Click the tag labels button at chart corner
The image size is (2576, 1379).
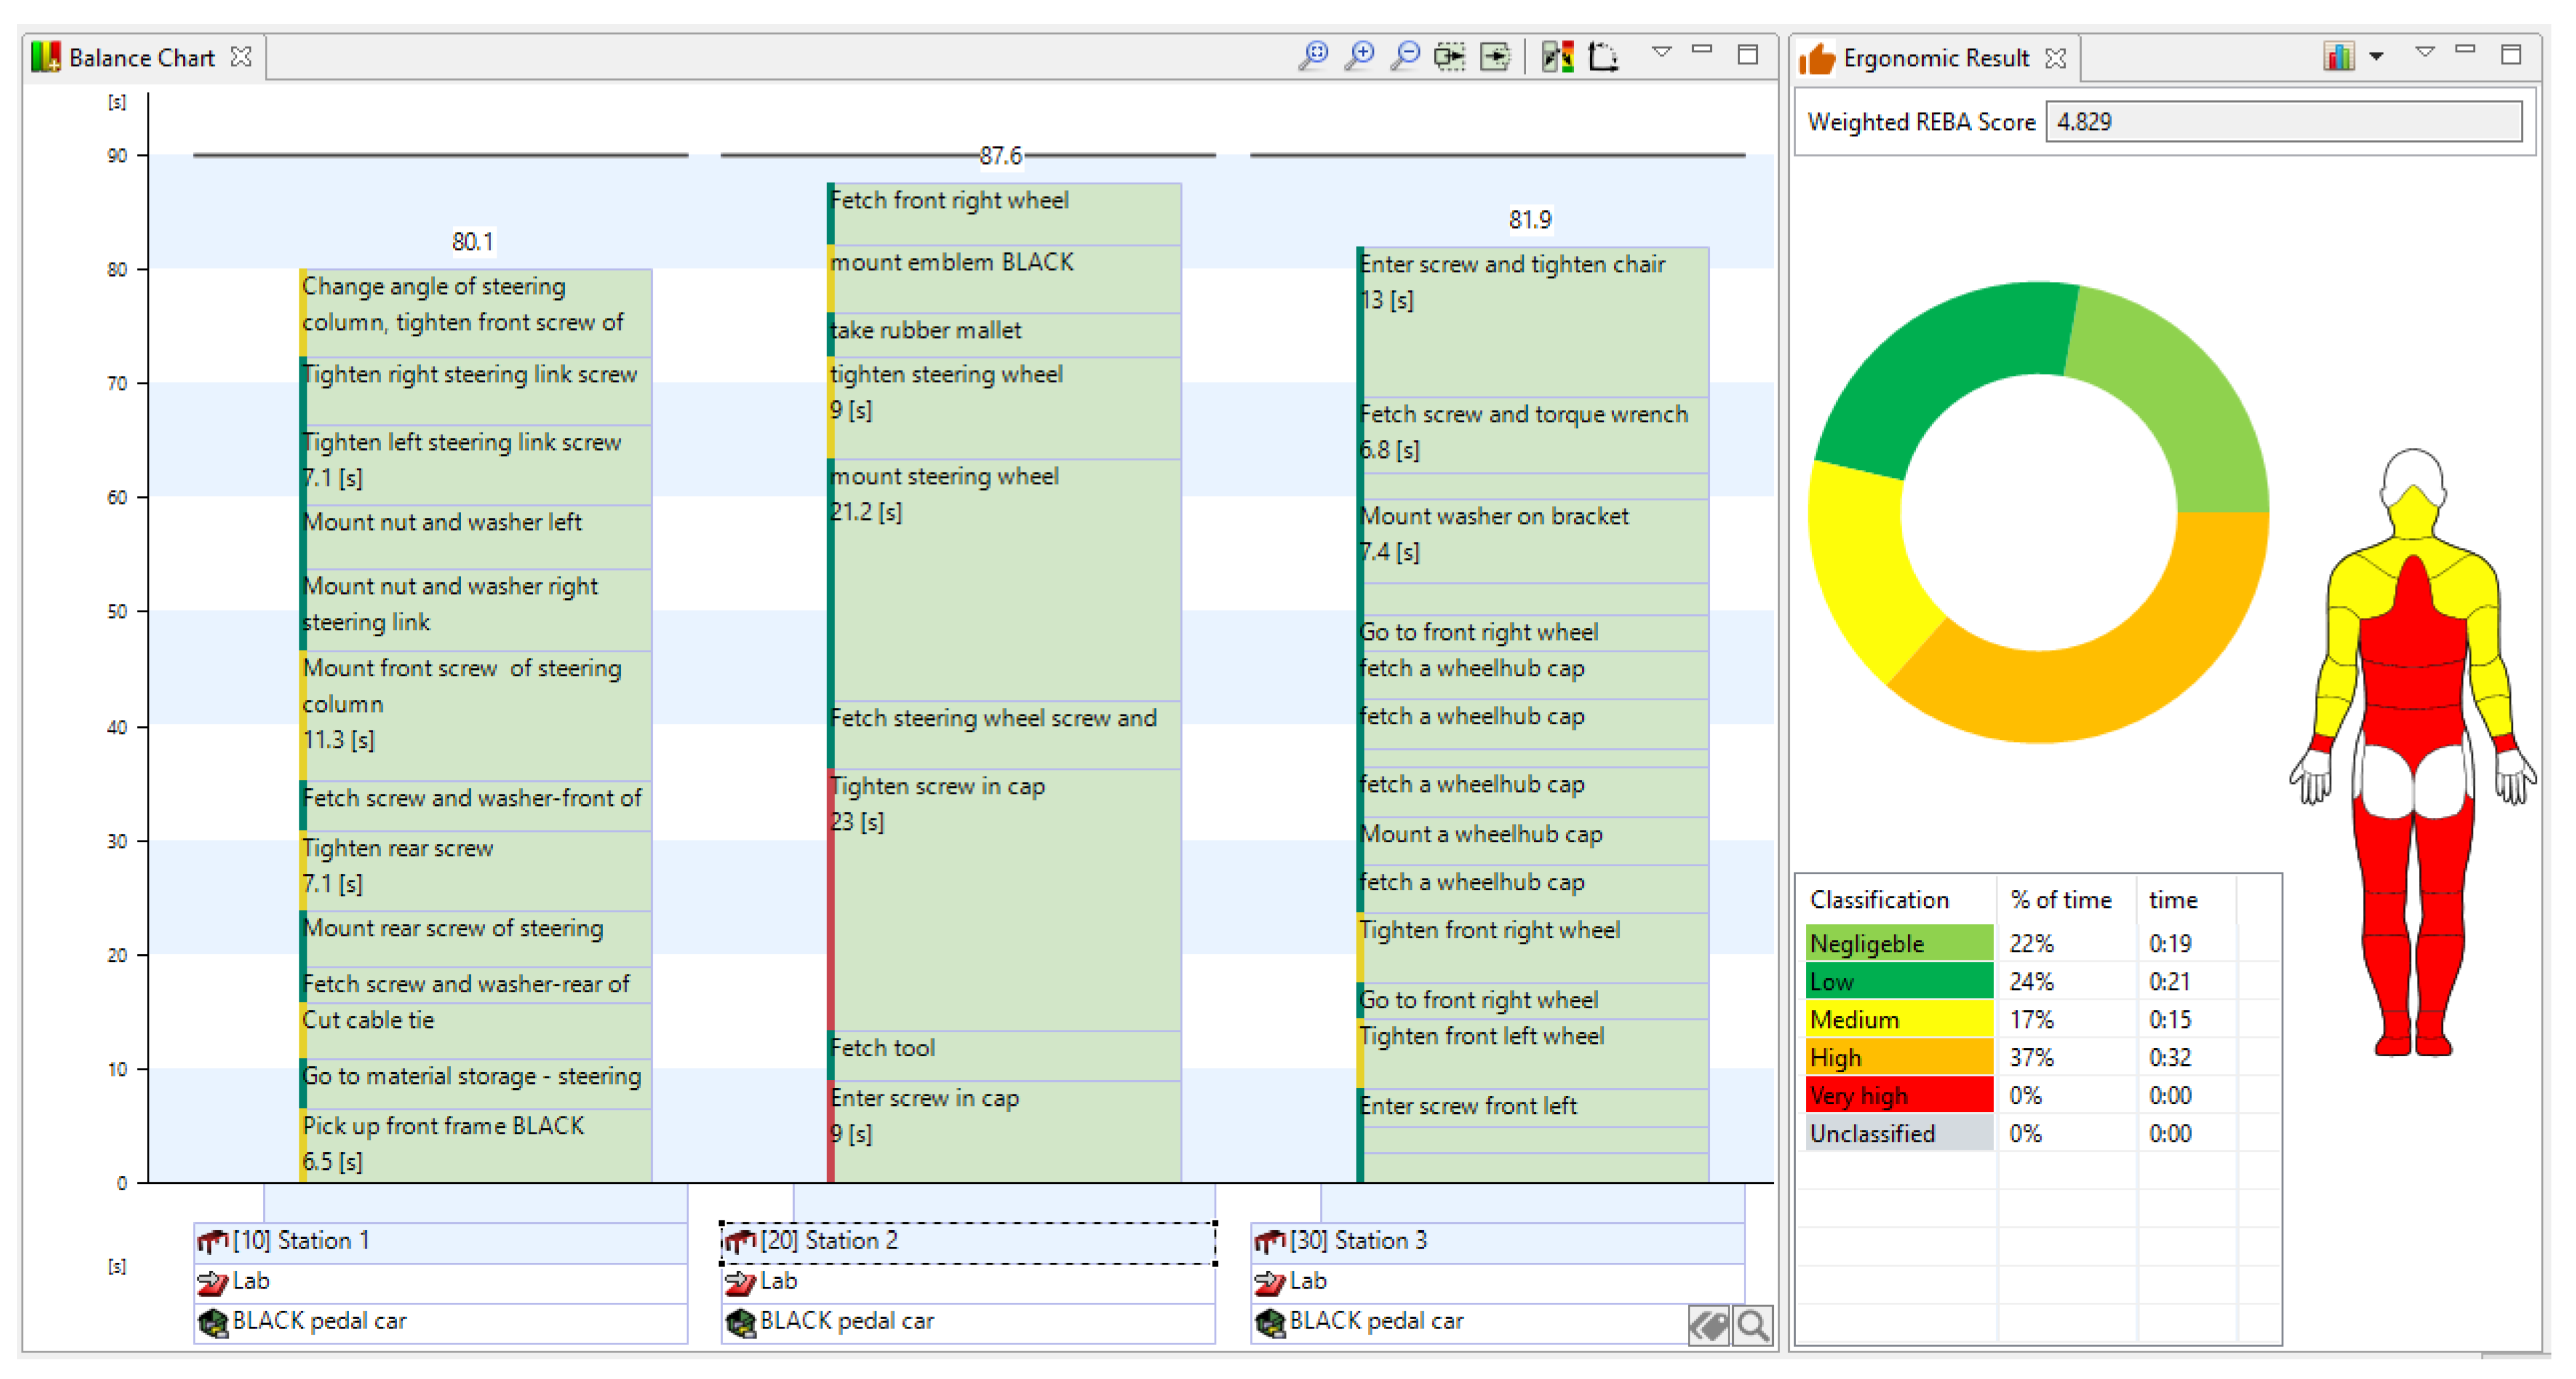1708,1326
